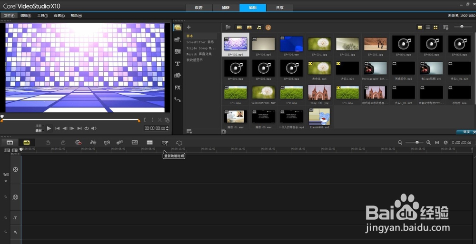The width and height of the screenshot is (476, 244).
Task: Open the Multi-Camera Editor grid icon
Action: click(149, 143)
